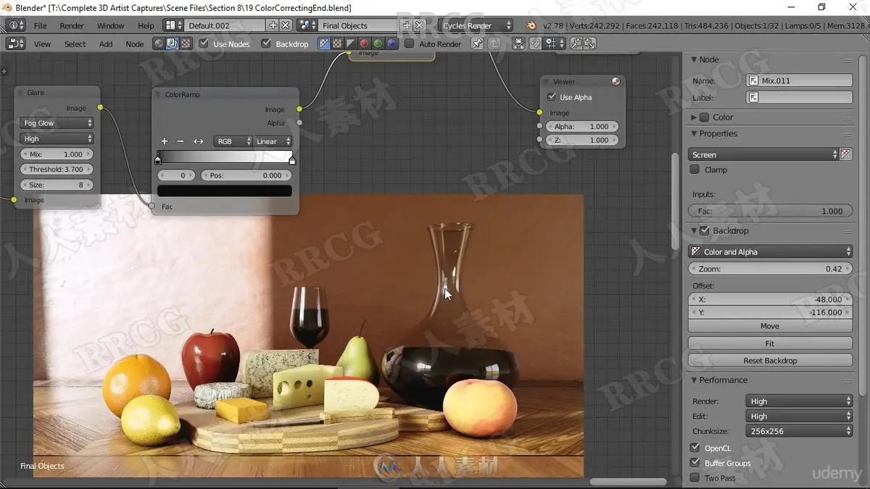The width and height of the screenshot is (870, 489).
Task: Open the Linear interpolation dropdown
Action: coord(273,141)
